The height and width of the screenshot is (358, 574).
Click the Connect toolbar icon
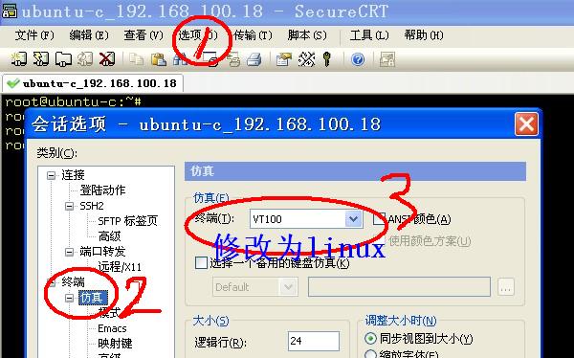click(18, 59)
